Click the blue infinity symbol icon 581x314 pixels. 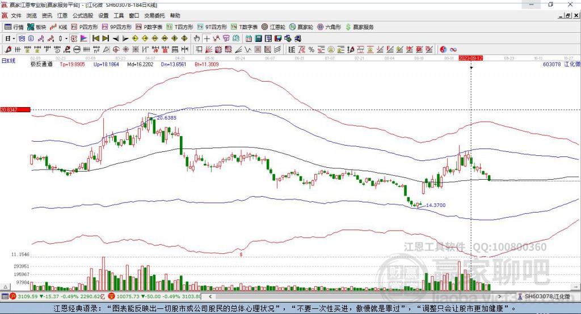pos(453,50)
